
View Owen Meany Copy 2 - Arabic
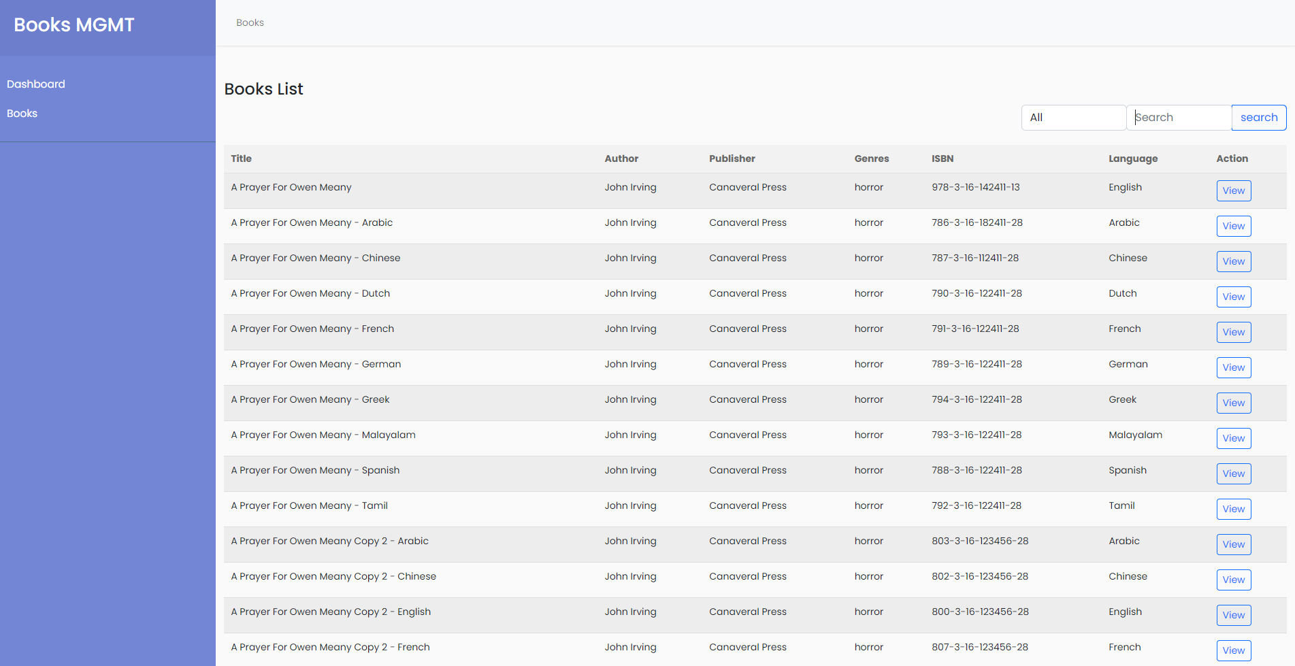[x=1233, y=544]
